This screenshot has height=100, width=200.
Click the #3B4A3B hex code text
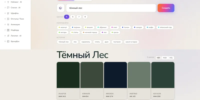coord(86,93)
